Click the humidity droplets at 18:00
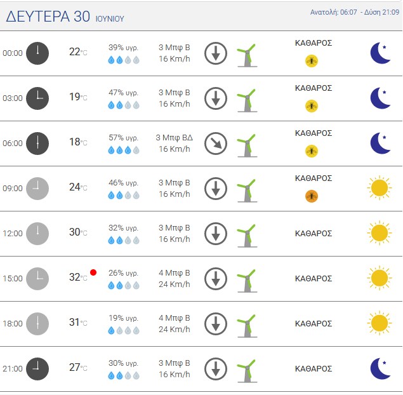The height and width of the screenshot is (395, 403). tap(124, 330)
